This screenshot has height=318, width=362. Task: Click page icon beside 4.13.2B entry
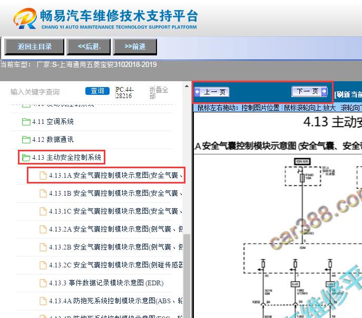click(x=43, y=247)
